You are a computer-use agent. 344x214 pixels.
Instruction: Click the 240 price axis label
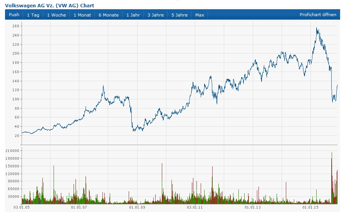click(x=16, y=35)
